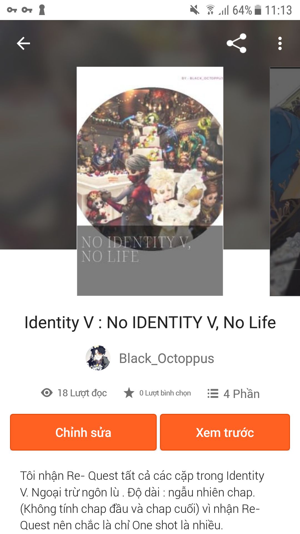Tap the 0 Lượt bình chọn label
Viewport: 300px width, 534px height.
[165, 393]
